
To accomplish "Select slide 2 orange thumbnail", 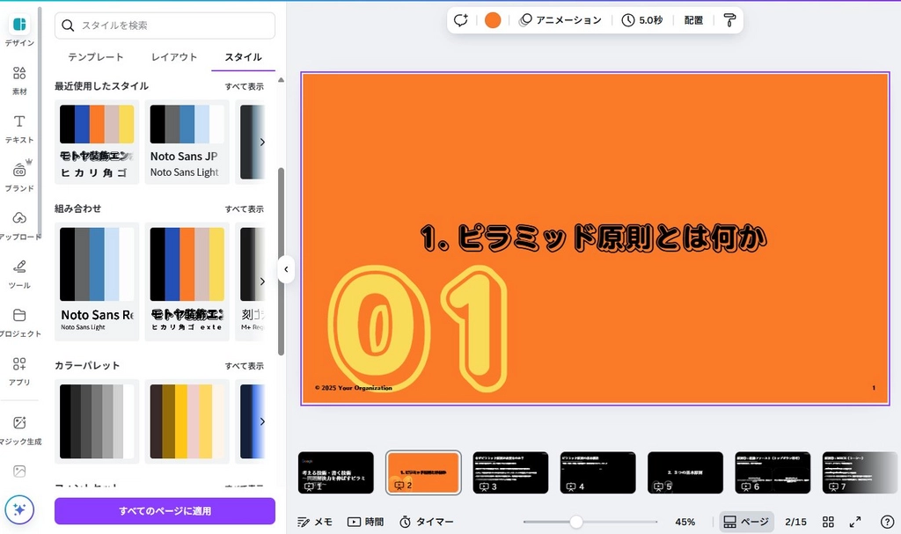I will 423,472.
